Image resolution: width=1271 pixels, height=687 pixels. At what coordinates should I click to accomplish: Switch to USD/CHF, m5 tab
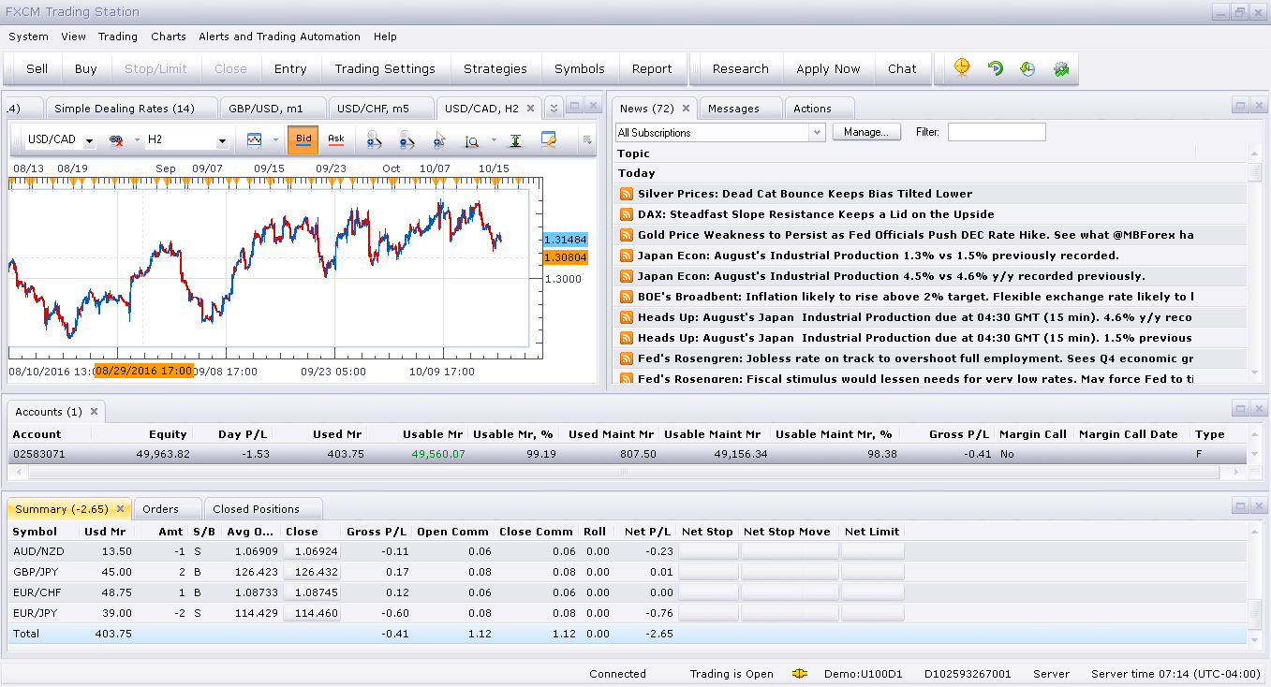382,109
